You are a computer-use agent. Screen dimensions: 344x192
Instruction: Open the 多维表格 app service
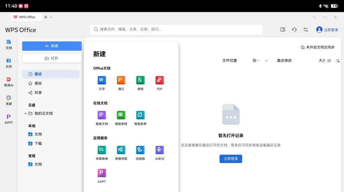pyautogui.click(x=102, y=153)
